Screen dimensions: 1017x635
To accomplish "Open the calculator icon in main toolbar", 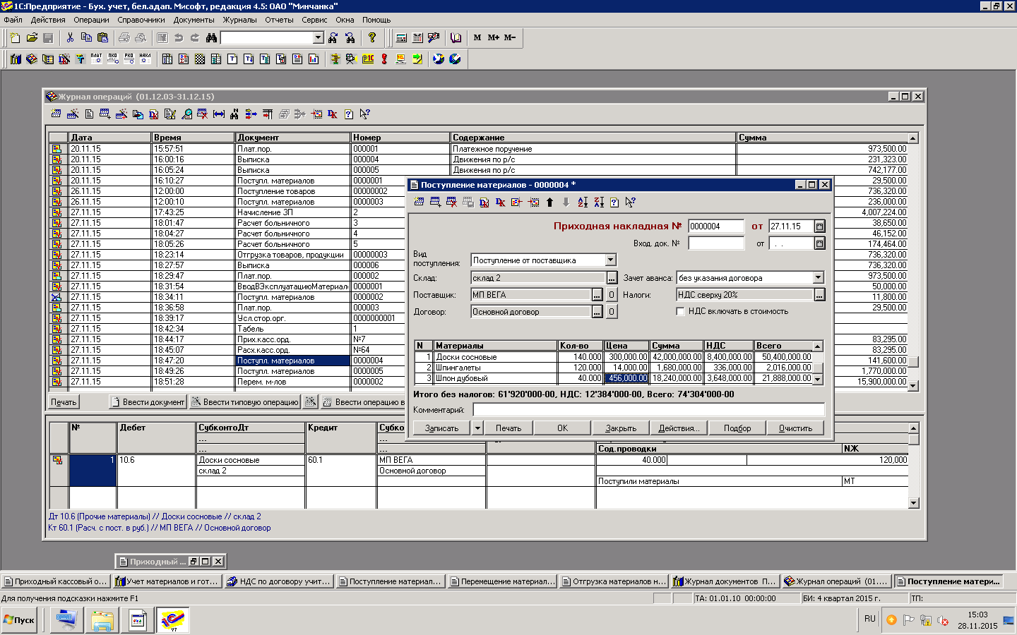I will coord(401,37).
